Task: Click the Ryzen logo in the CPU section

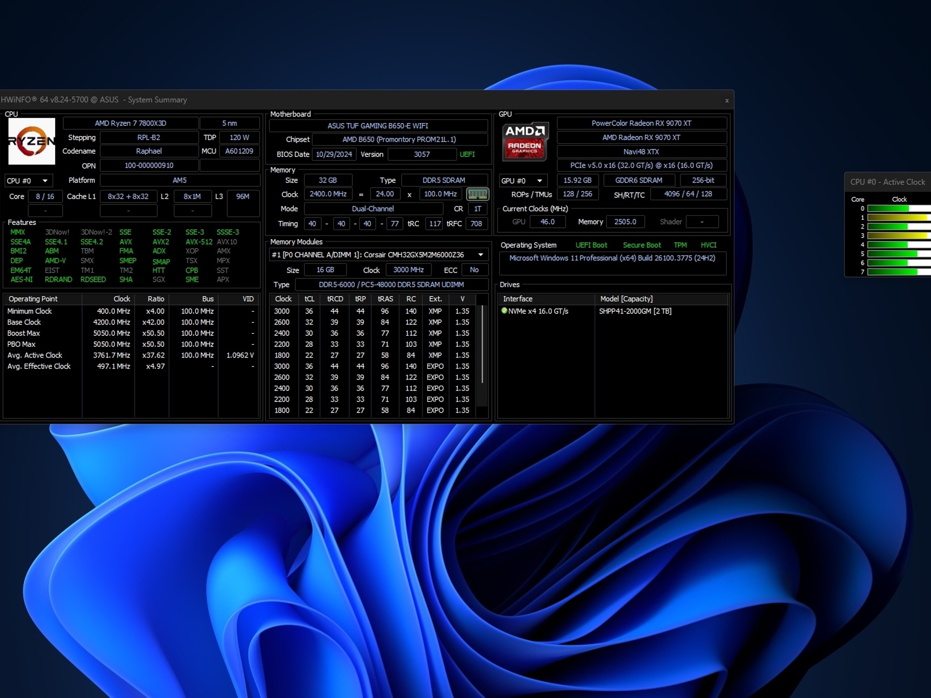Action: (x=32, y=141)
